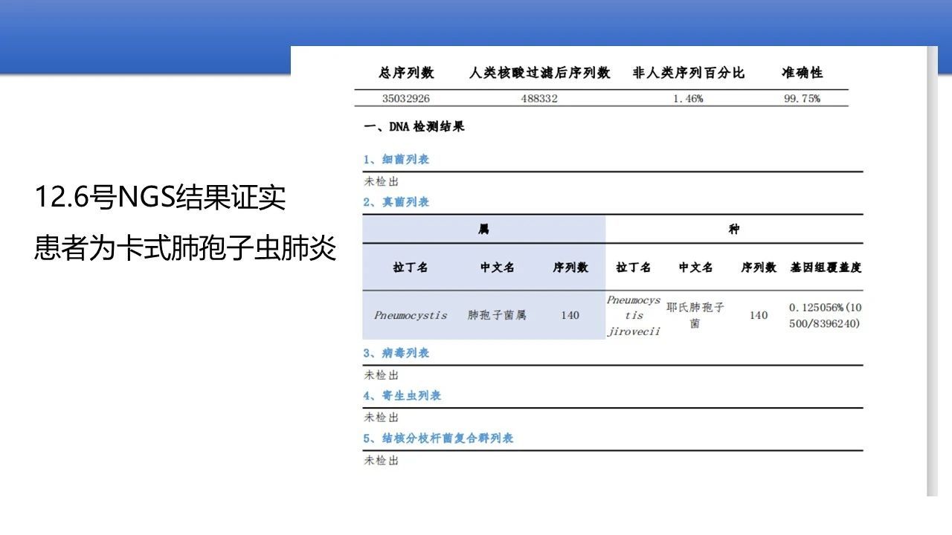Image resolution: width=952 pixels, height=535 pixels.
Task: Click the header '非人类序列百分比'
Action: tap(688, 73)
